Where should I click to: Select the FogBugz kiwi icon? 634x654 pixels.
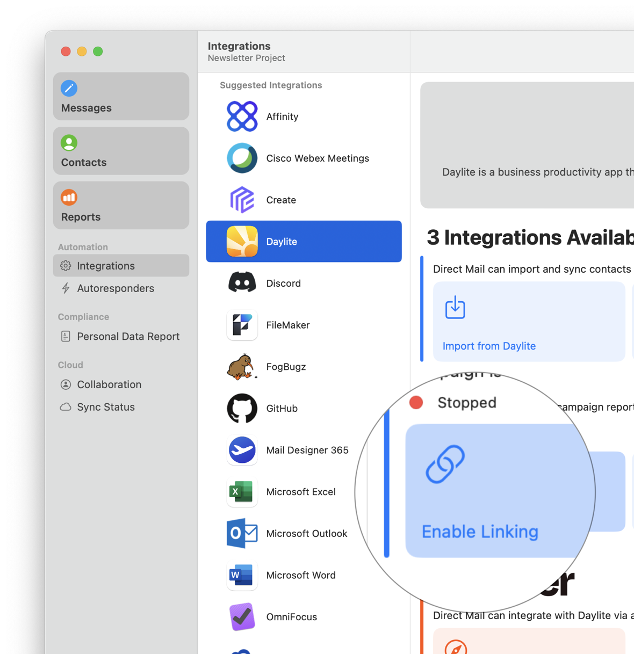(242, 367)
